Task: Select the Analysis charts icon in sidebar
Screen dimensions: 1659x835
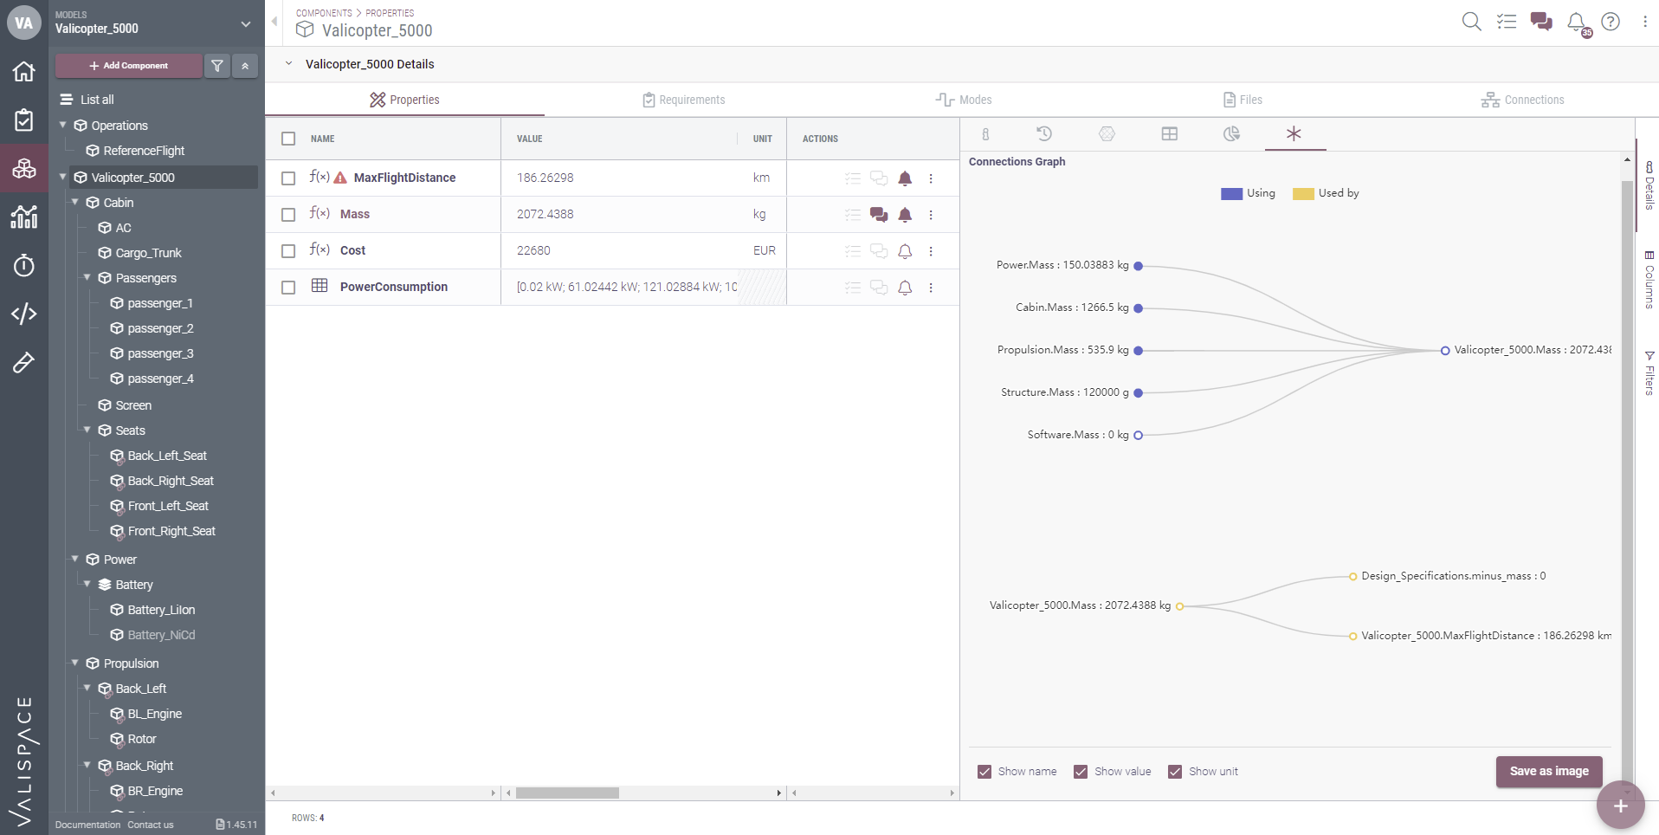Action: coord(23,217)
